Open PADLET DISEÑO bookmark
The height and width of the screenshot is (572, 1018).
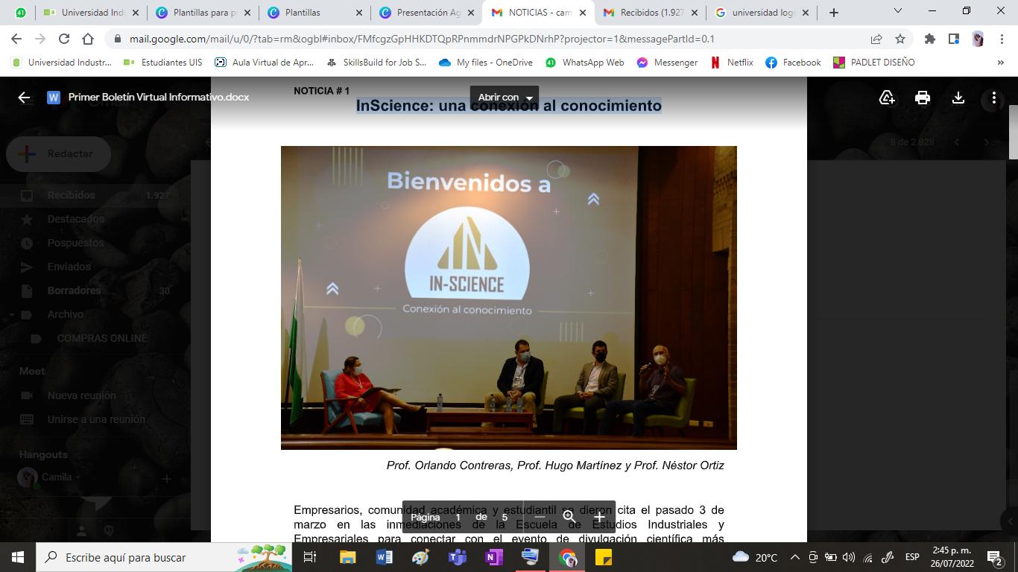873,63
